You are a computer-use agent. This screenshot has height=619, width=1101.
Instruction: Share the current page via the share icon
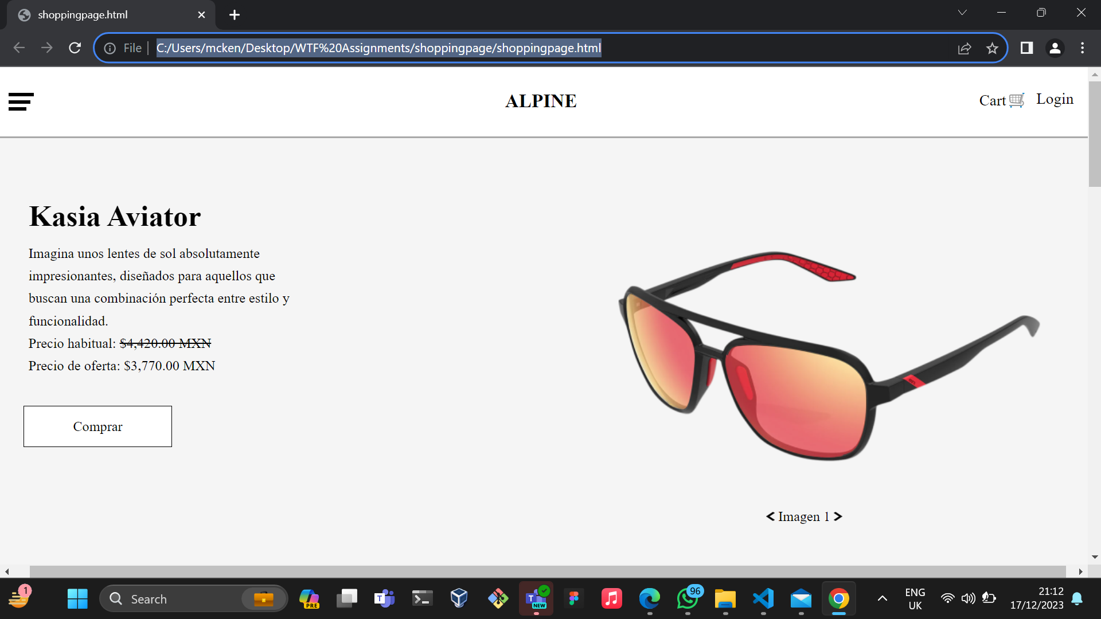pyautogui.click(x=965, y=48)
